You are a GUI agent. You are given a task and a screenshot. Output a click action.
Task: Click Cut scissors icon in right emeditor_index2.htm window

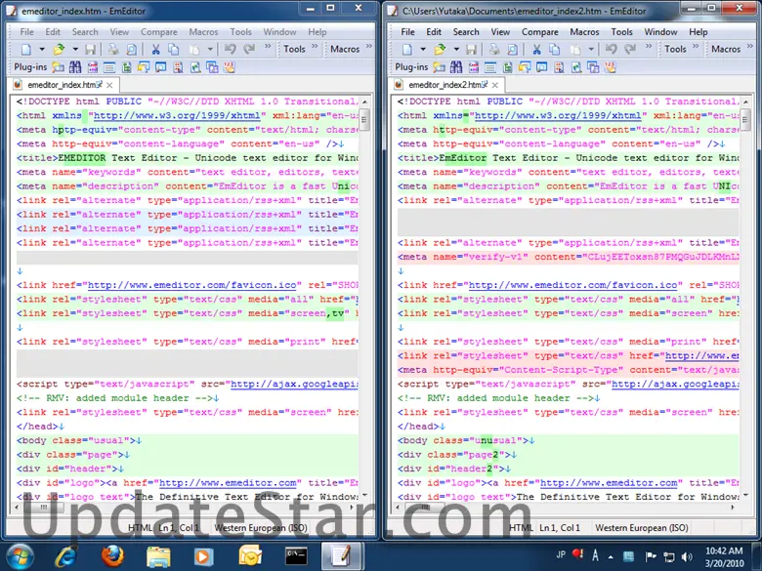(x=536, y=49)
